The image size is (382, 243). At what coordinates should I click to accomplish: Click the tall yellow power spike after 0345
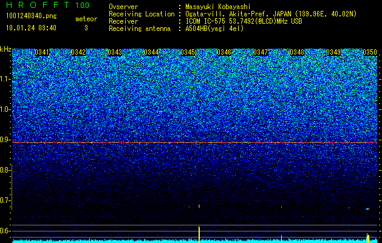point(199,234)
